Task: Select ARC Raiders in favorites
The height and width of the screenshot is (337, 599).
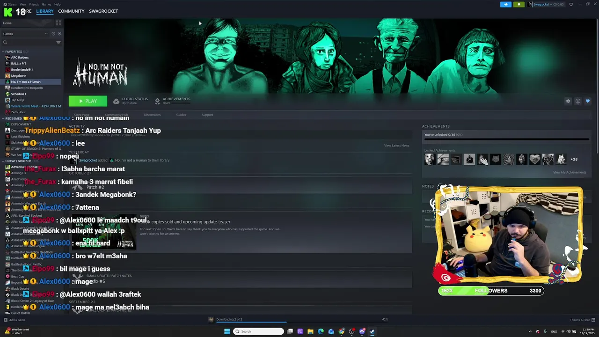Action: (x=20, y=58)
